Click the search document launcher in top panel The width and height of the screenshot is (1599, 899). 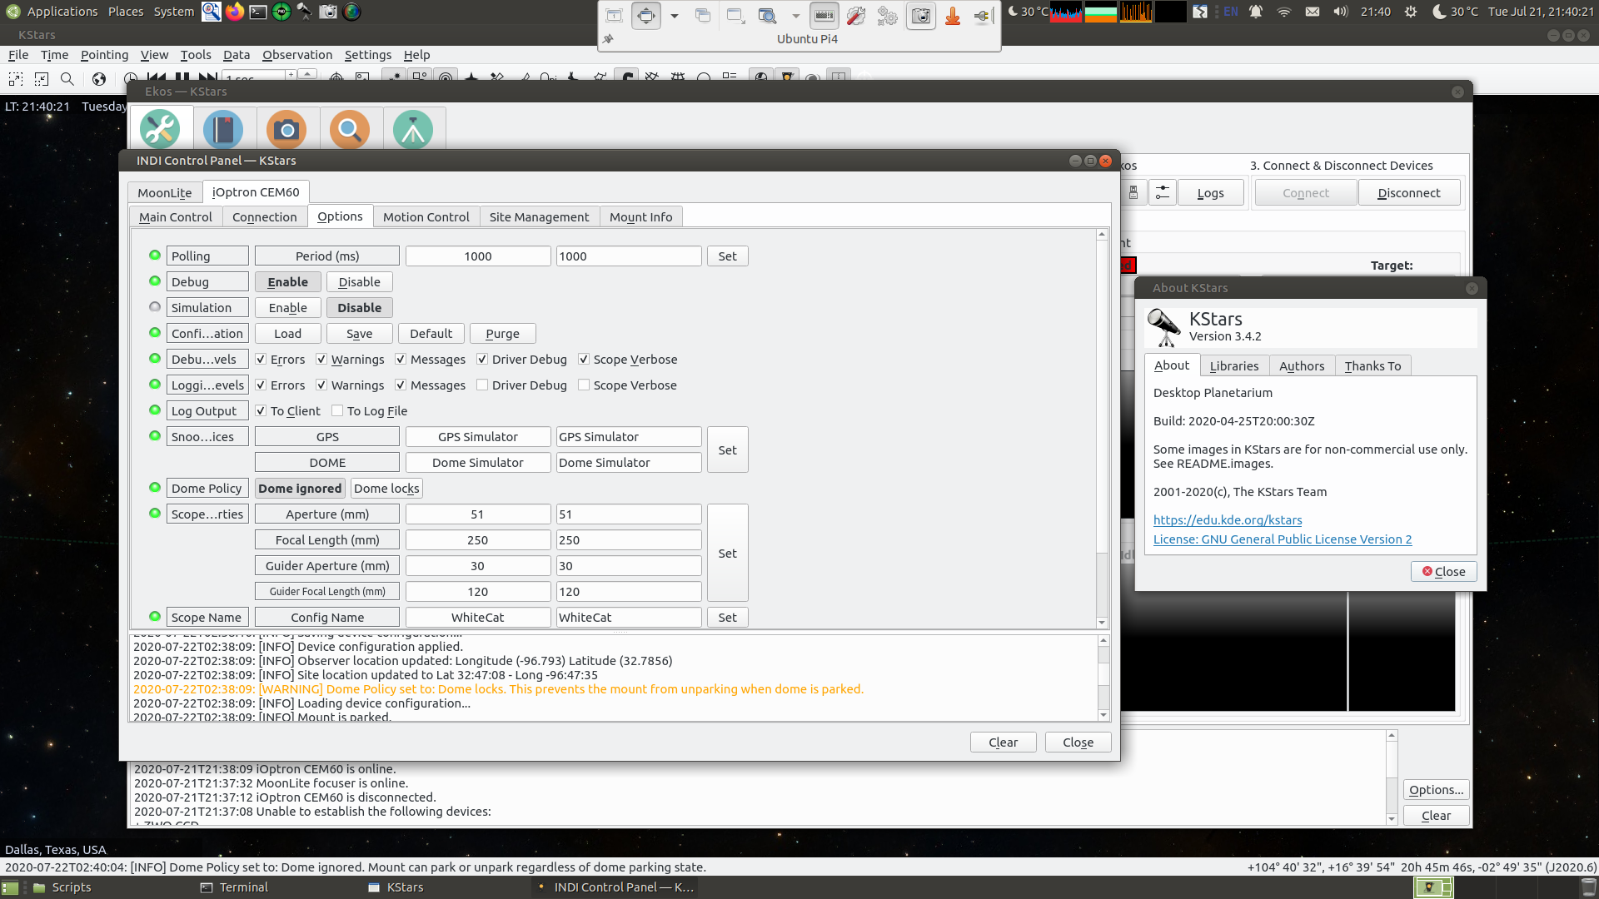pyautogui.click(x=212, y=12)
